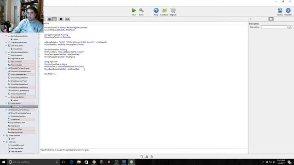This screenshot has width=294, height=165.
Task: Select the Open event handler
Action: tap(13, 138)
